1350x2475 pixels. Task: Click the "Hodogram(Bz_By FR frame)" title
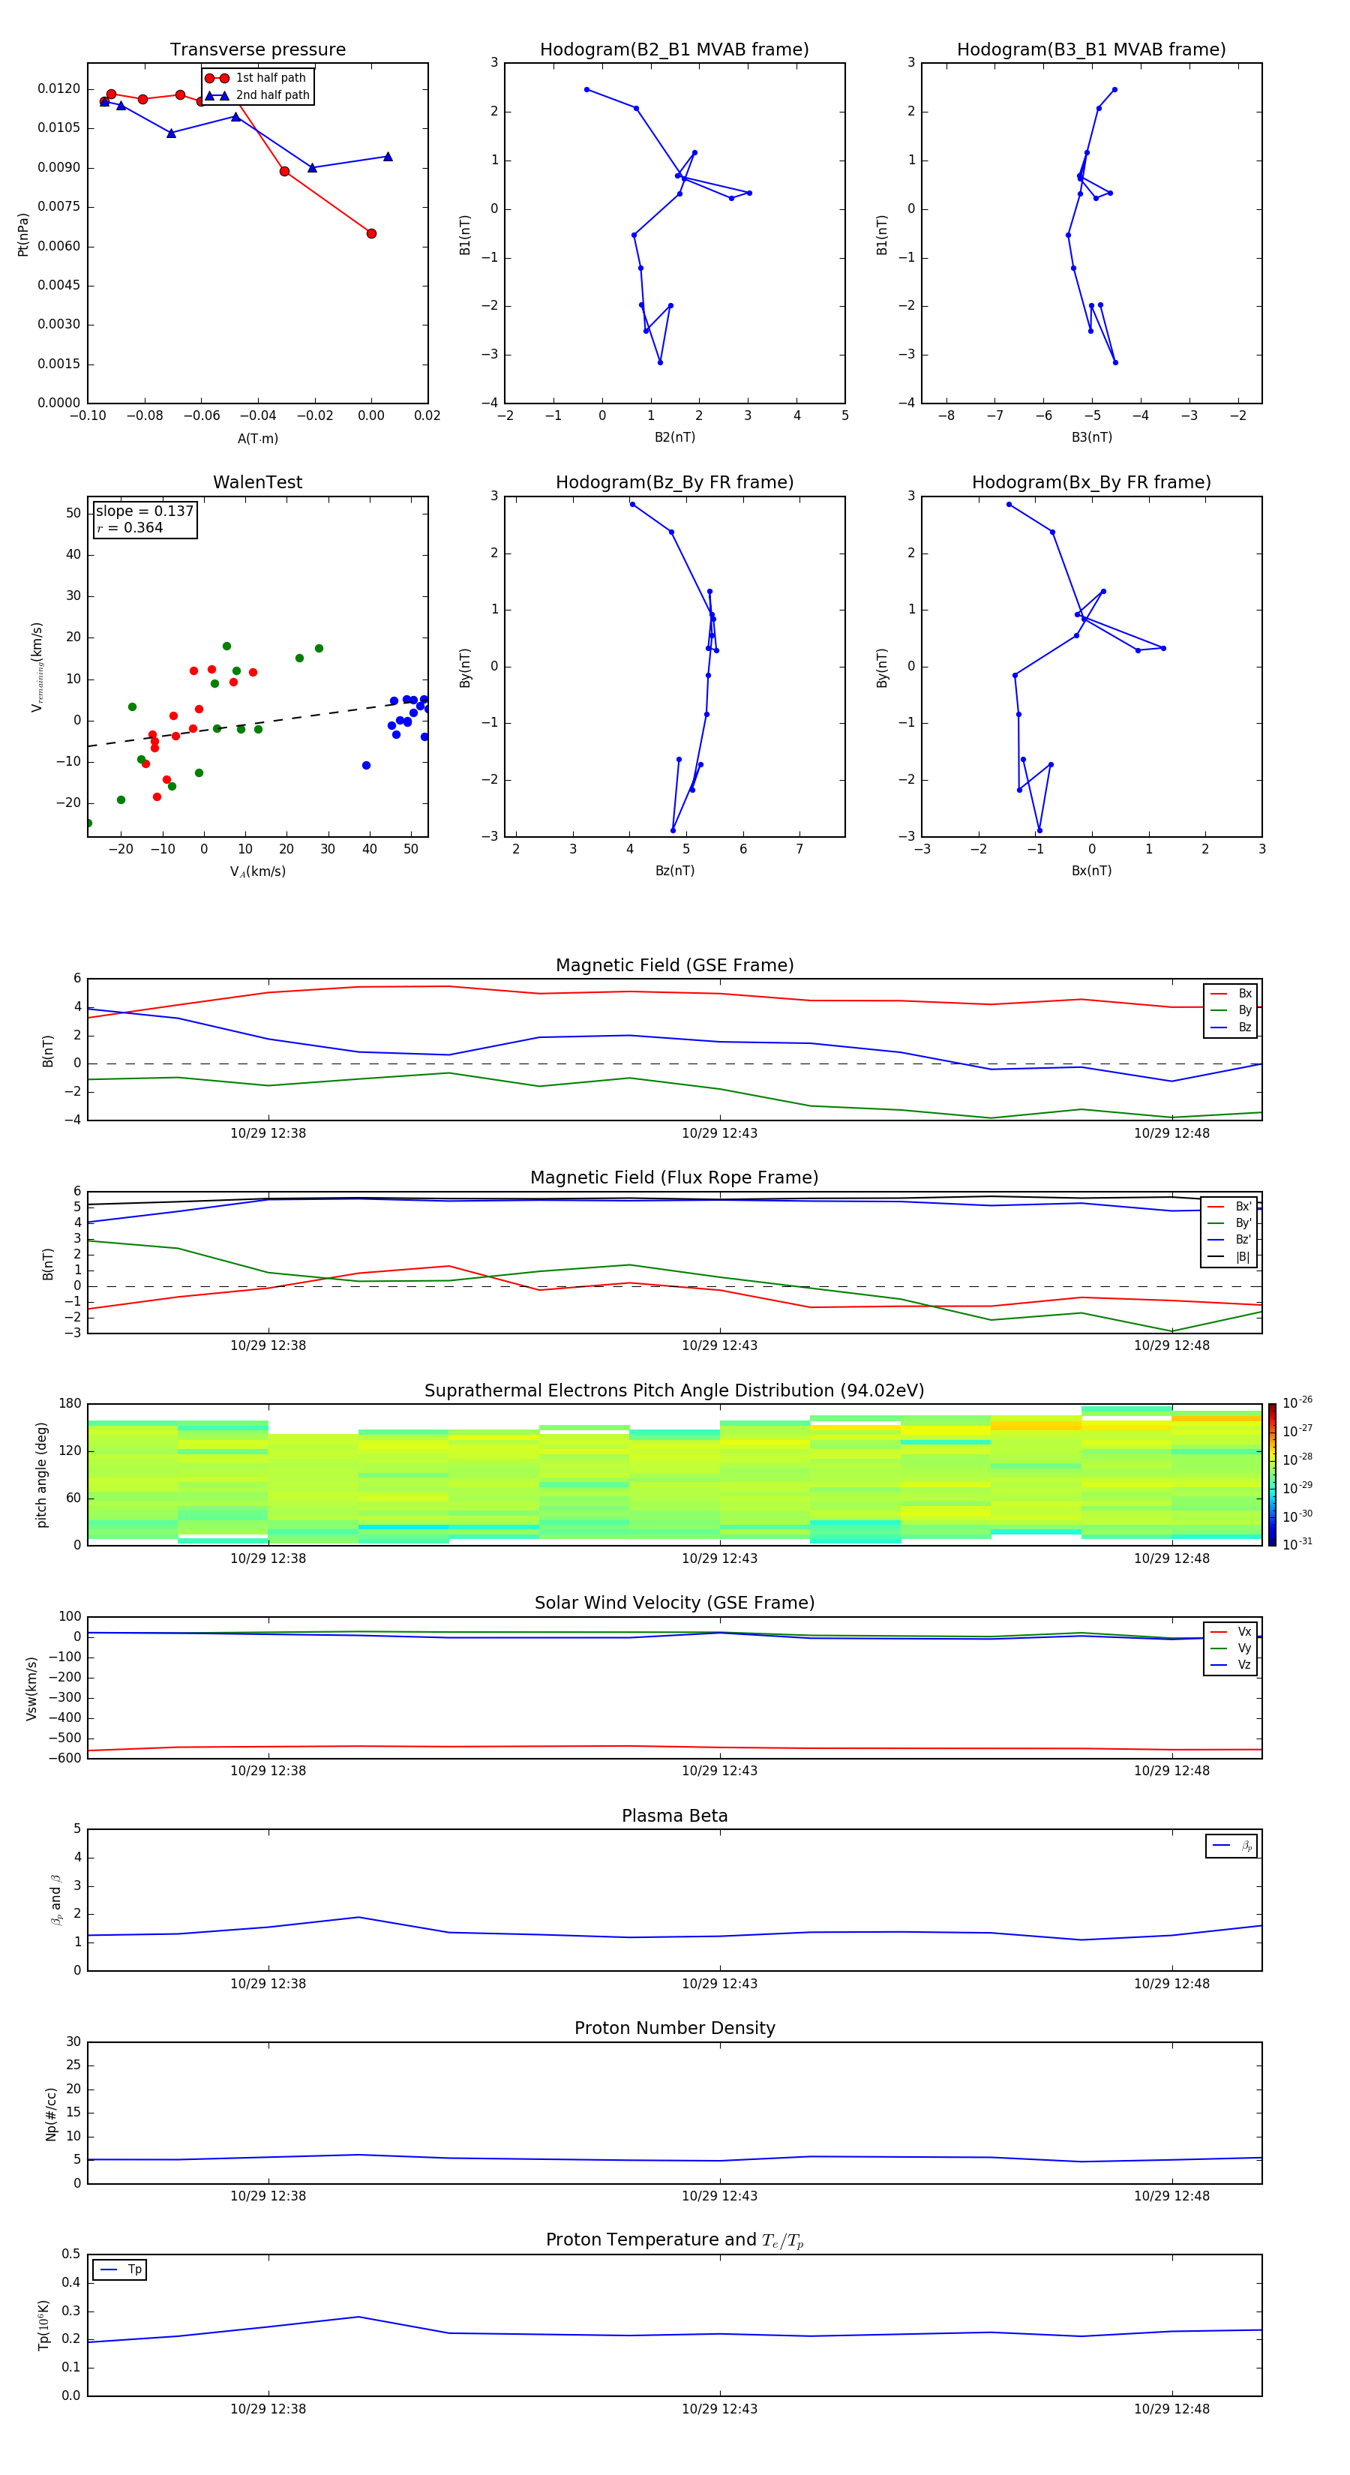click(x=674, y=482)
